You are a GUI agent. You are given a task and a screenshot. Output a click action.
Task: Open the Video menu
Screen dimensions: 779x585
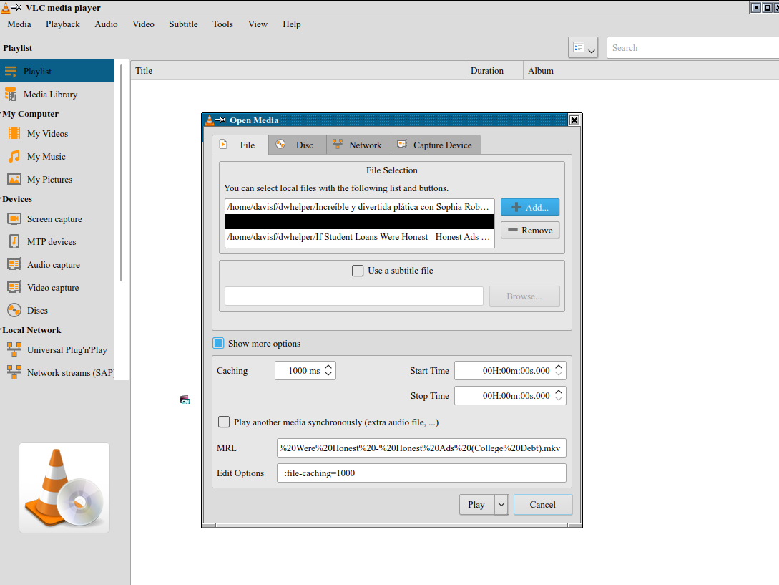[143, 24]
